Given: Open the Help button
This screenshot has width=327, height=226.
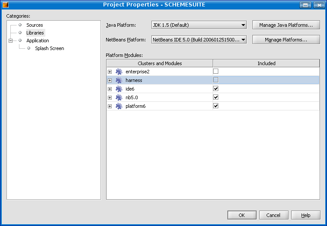Looking at the screenshot, I should point(306,215).
